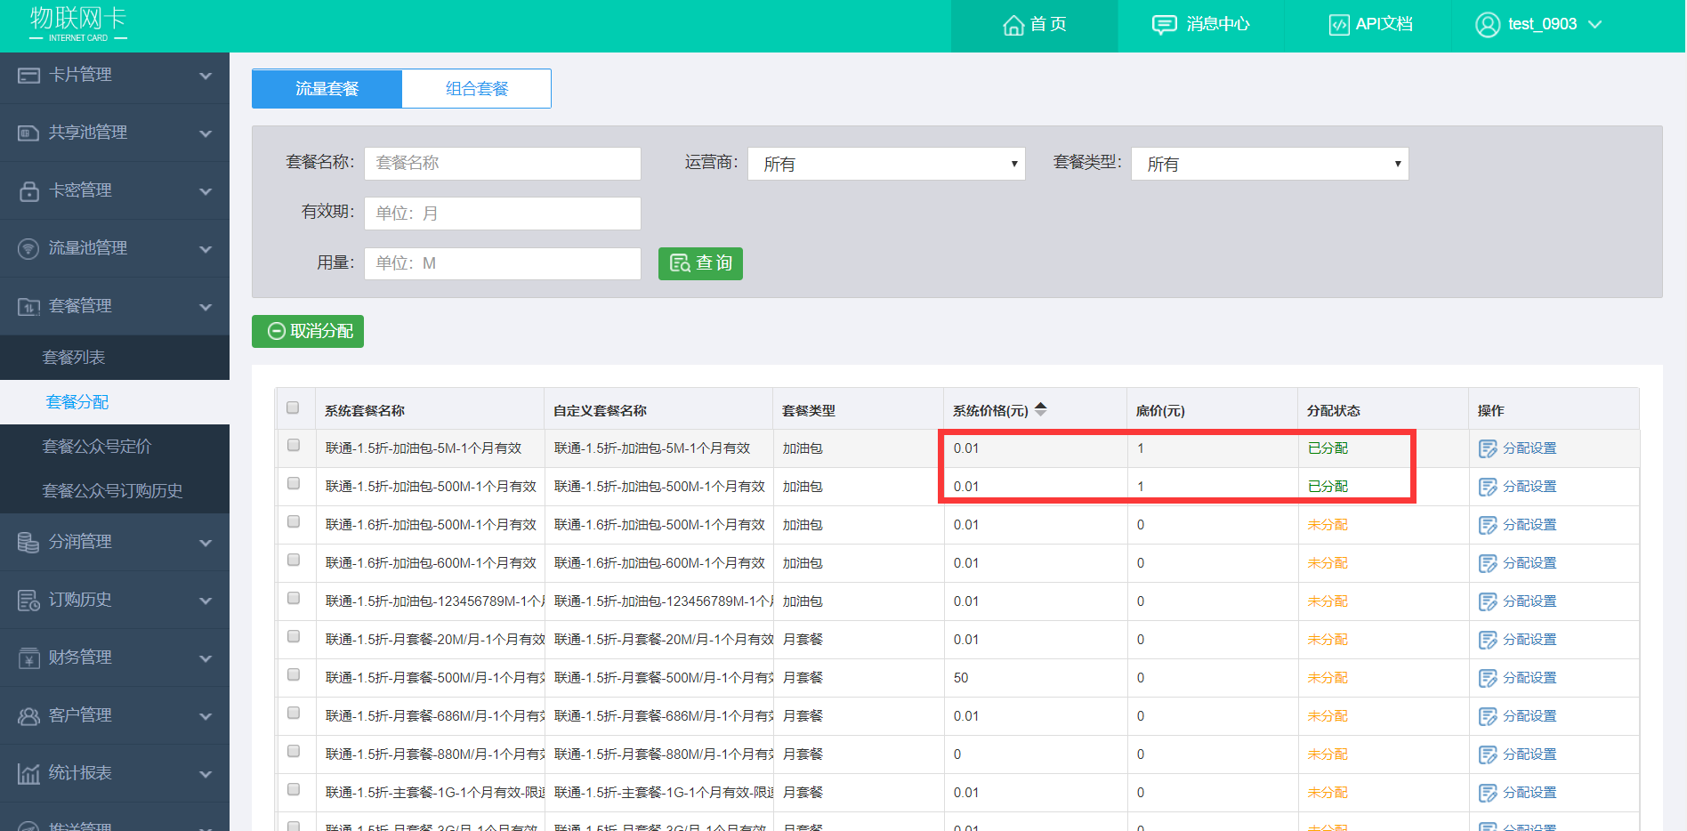Click the 取消分配 button
The height and width of the screenshot is (831, 1687).
(x=308, y=331)
